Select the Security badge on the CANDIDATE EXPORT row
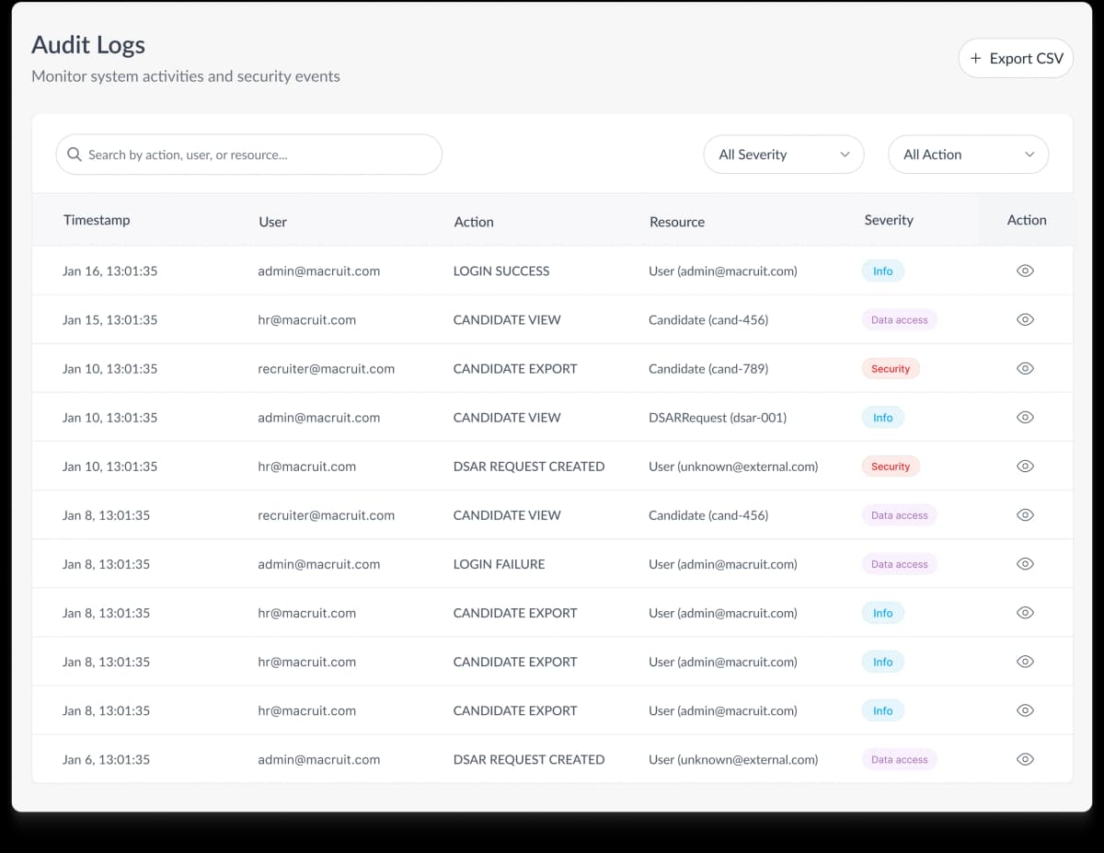 (x=890, y=368)
